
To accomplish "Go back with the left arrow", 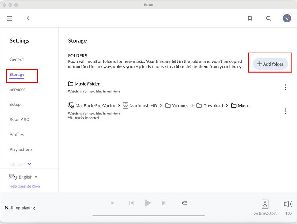I will [x=28, y=18].
